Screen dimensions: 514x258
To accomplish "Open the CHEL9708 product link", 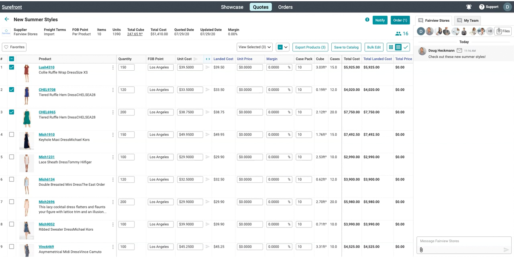I will tap(47, 90).
